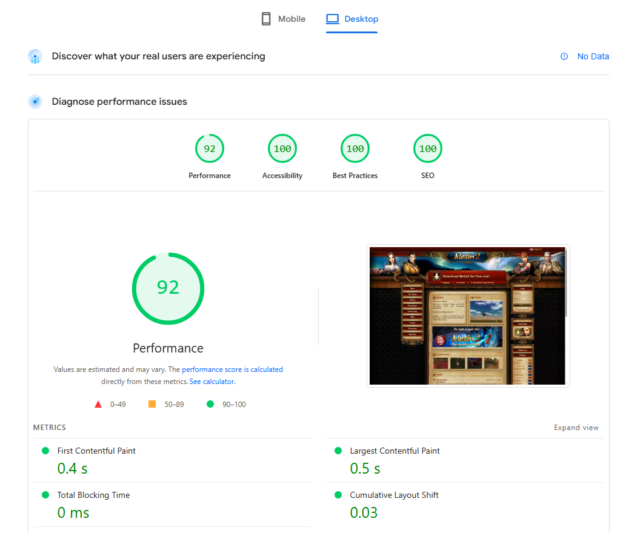The height and width of the screenshot is (533, 643).
Task: Click the orange square 50–89 legend icon
Action: (x=152, y=404)
